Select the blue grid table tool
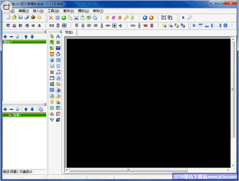 [52, 90]
